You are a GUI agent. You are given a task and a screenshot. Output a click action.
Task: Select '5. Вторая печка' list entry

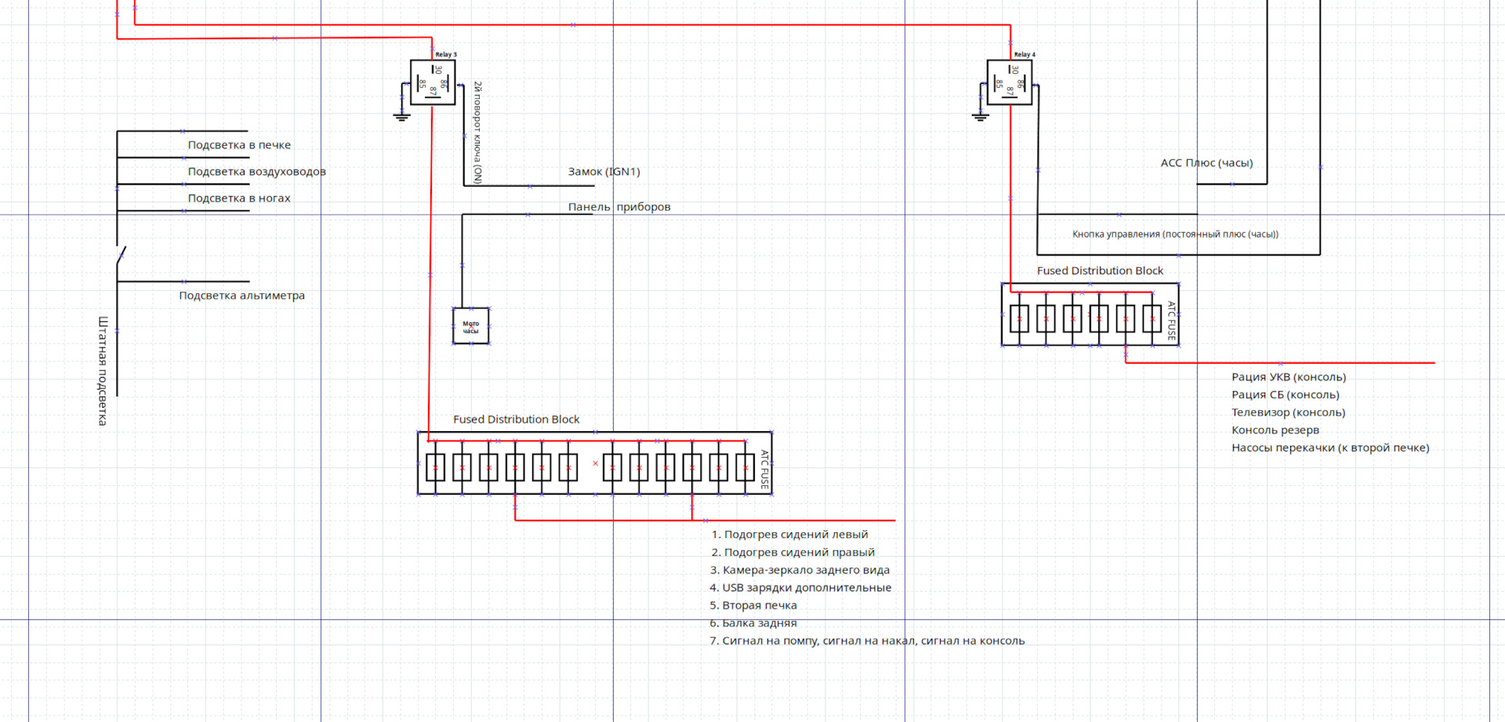[753, 605]
